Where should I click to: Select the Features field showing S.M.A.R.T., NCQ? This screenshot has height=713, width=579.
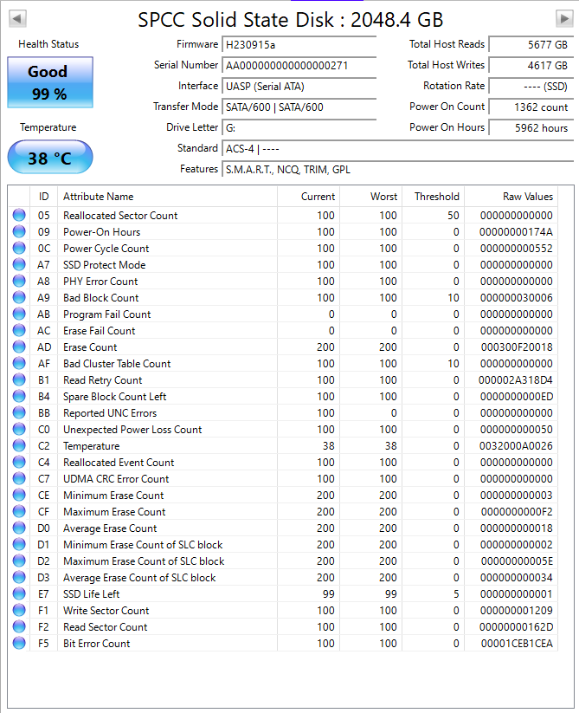click(398, 169)
